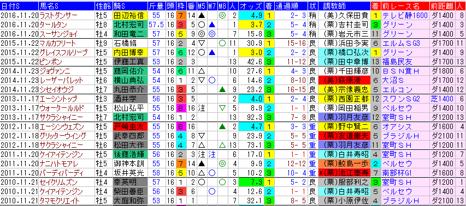Click the M8 column header
The width and height of the screenshot is (466, 206).
click(x=222, y=6)
